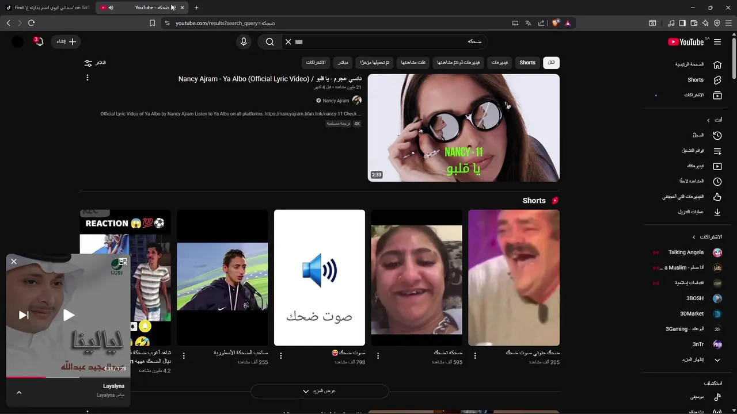737x414 pixels.
Task: Open options menu for the 595K-views short
Action: [378, 356]
